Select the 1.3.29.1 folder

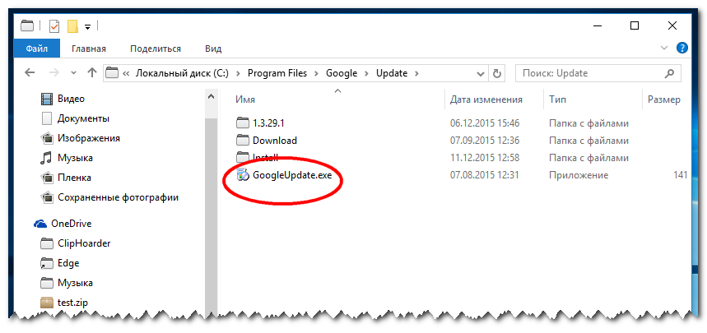tap(268, 123)
